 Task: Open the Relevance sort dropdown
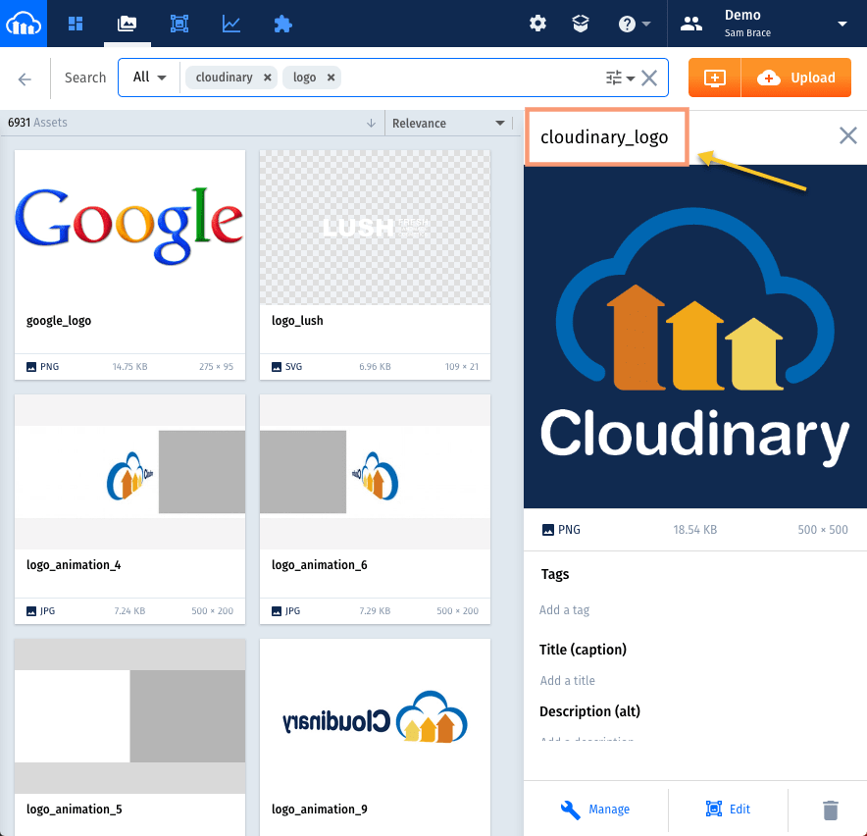pos(449,123)
